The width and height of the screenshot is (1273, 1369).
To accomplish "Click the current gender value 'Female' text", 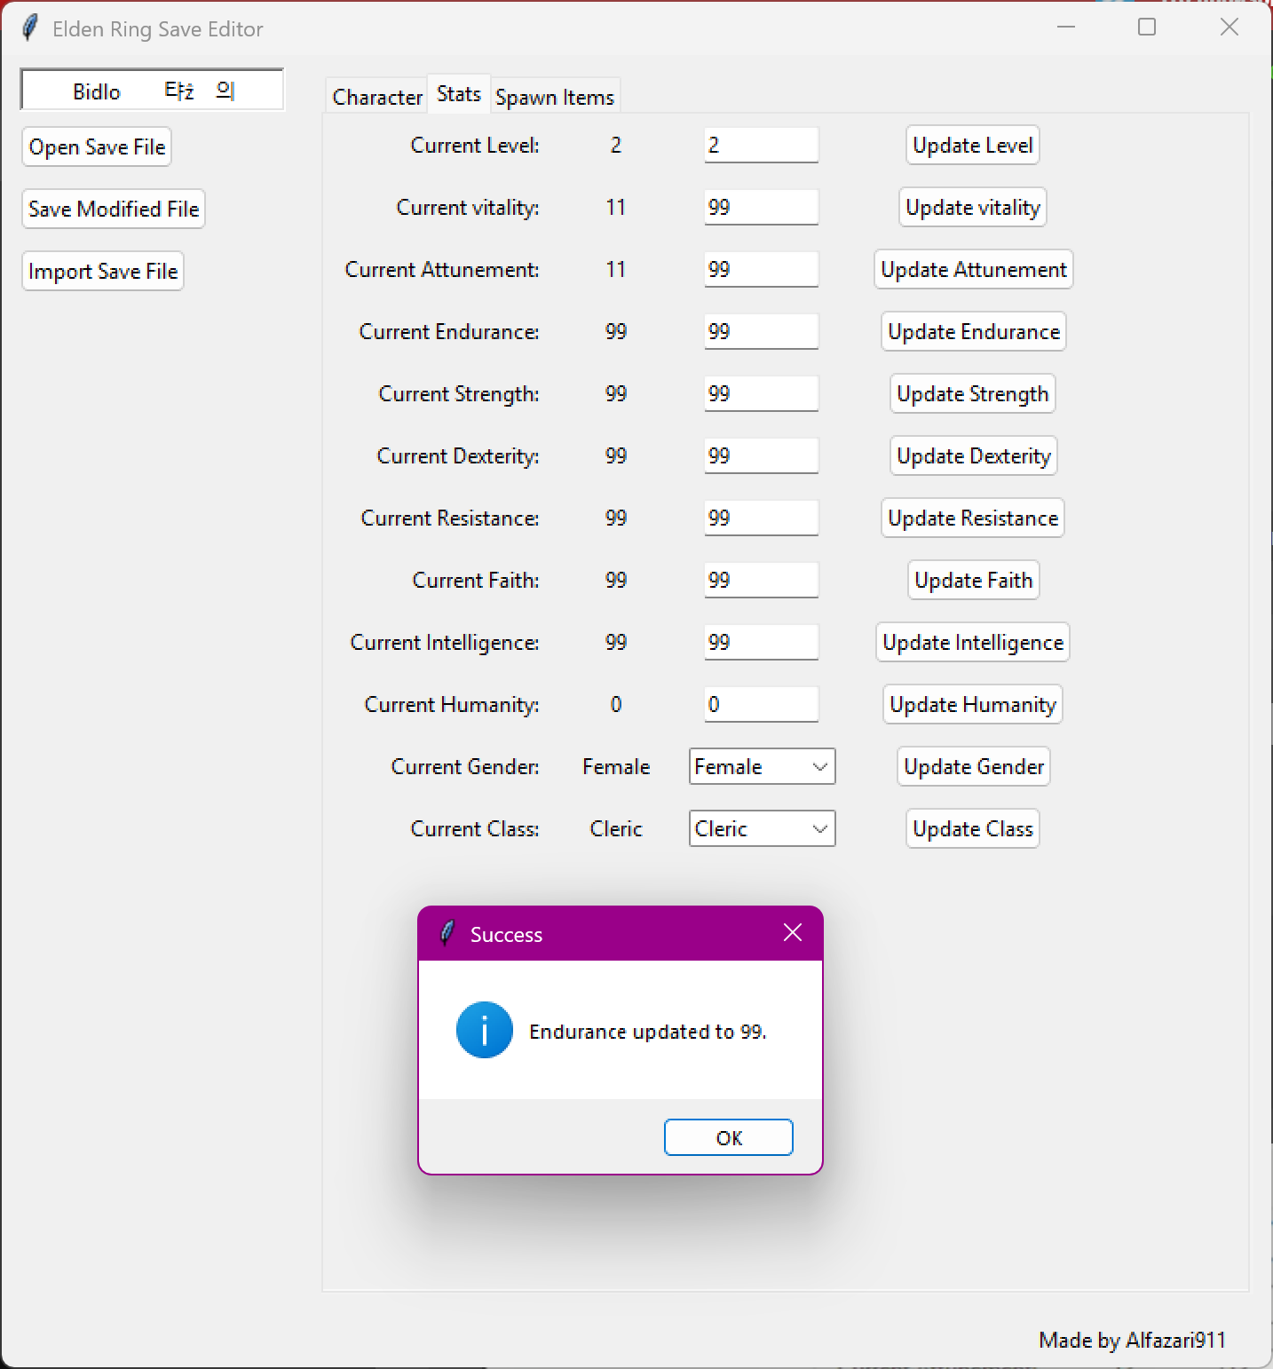I will 616,767.
